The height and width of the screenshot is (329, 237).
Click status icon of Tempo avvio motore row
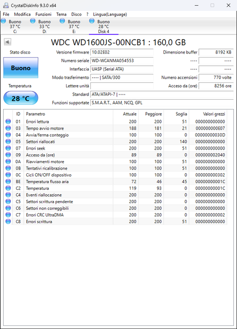pyautogui.click(x=8, y=128)
